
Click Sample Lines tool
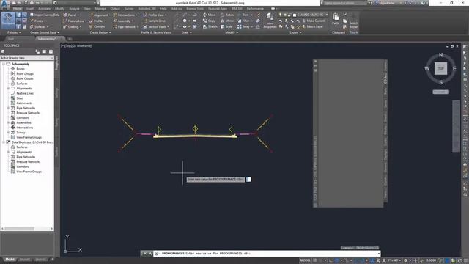[x=155, y=21]
